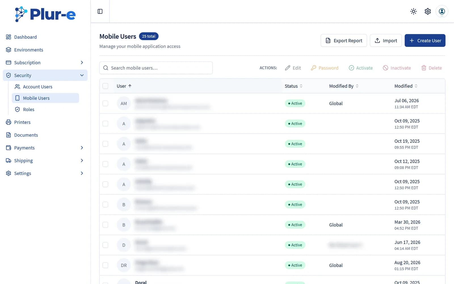
Task: Sort by the Status column
Action: 294,86
